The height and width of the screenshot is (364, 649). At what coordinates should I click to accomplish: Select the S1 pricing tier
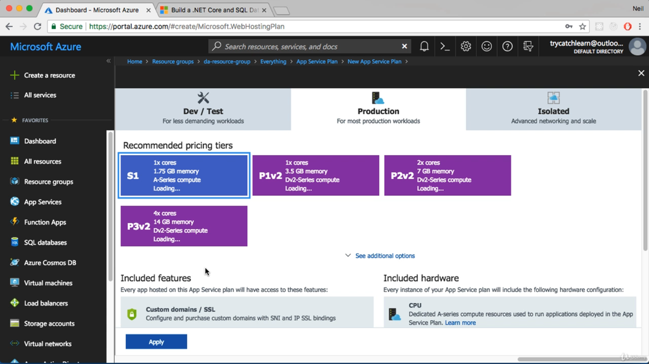pyautogui.click(x=184, y=175)
